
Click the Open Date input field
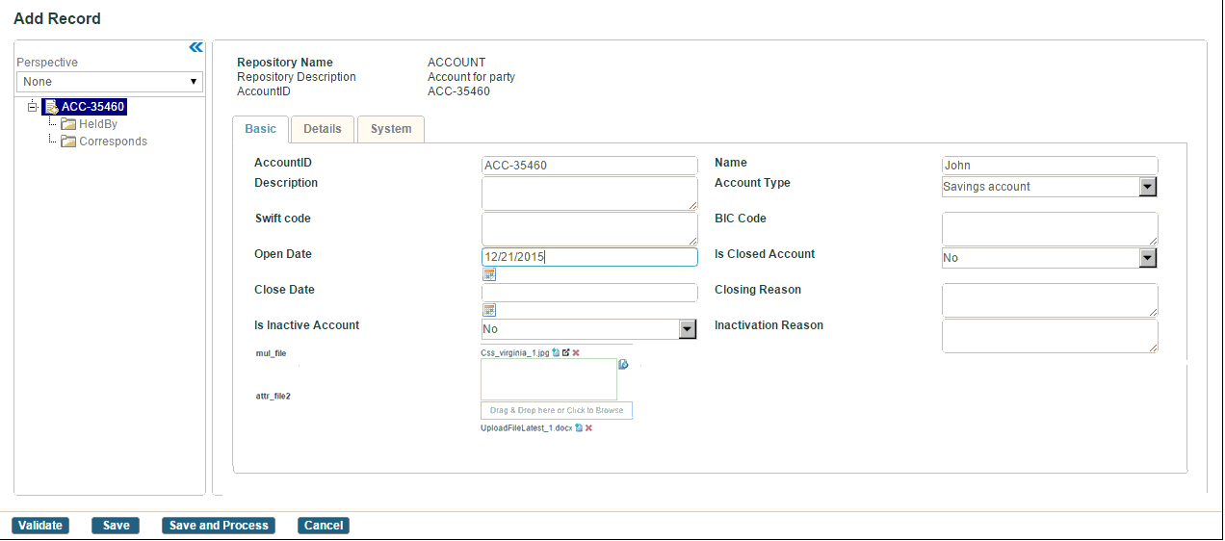(x=589, y=257)
